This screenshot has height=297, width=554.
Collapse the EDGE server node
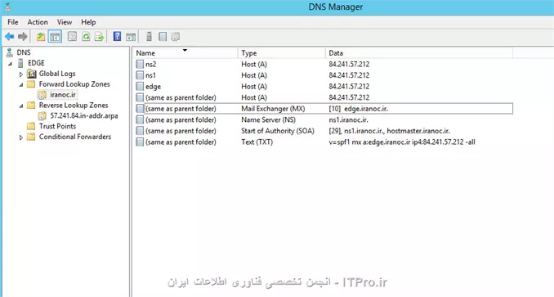(x=11, y=64)
